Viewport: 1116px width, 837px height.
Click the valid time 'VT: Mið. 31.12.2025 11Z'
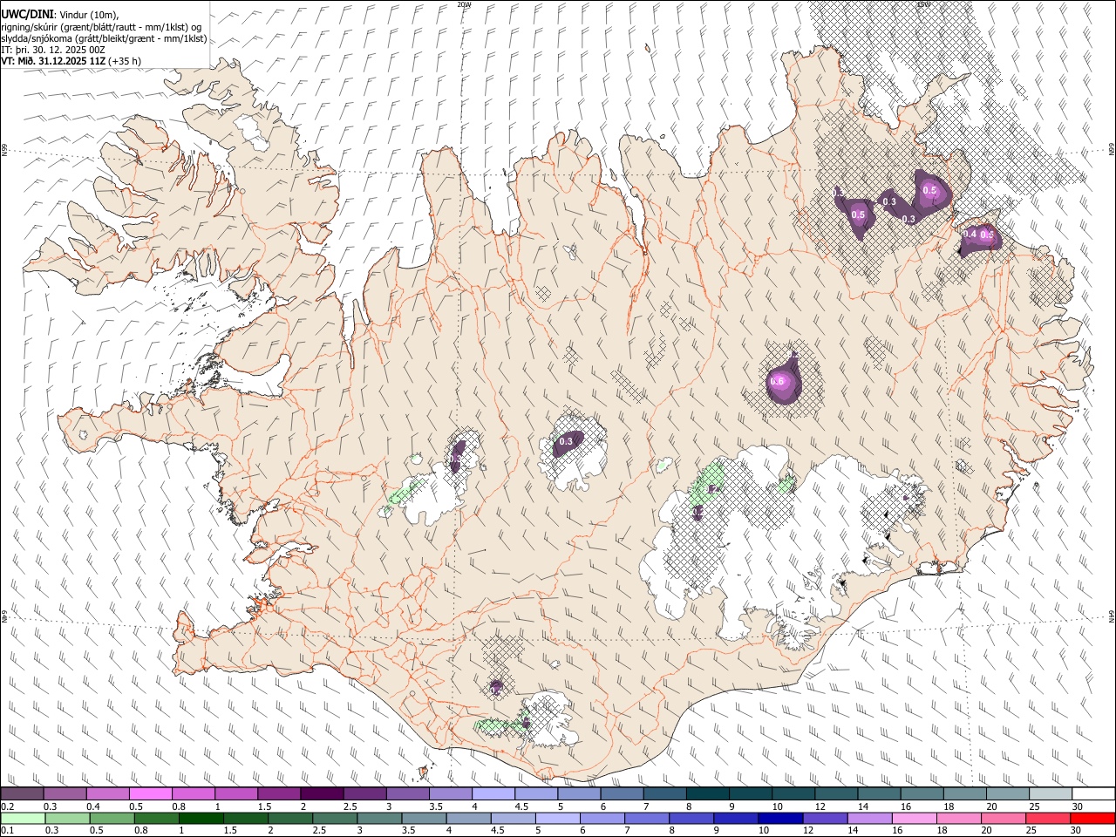53,61
